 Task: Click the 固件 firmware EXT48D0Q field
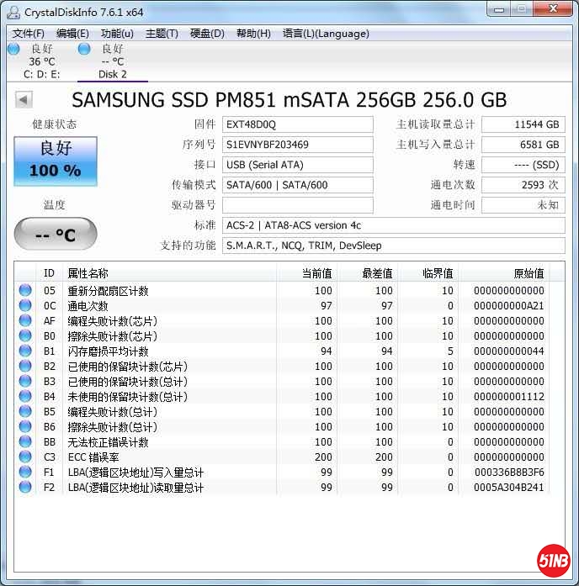(x=297, y=124)
